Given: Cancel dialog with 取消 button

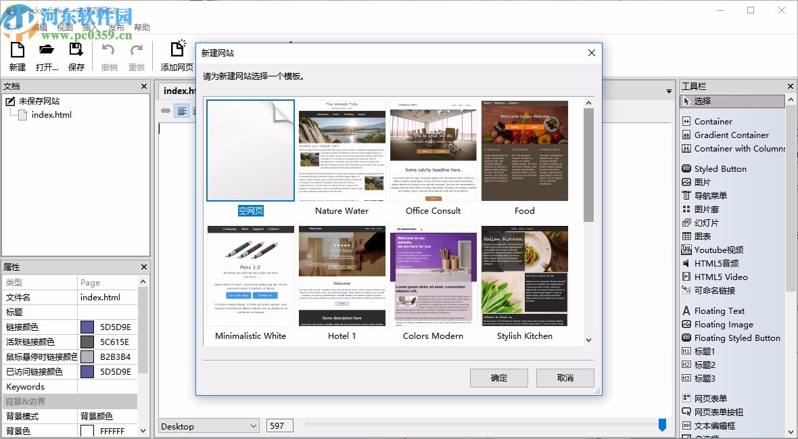Looking at the screenshot, I should click(565, 378).
